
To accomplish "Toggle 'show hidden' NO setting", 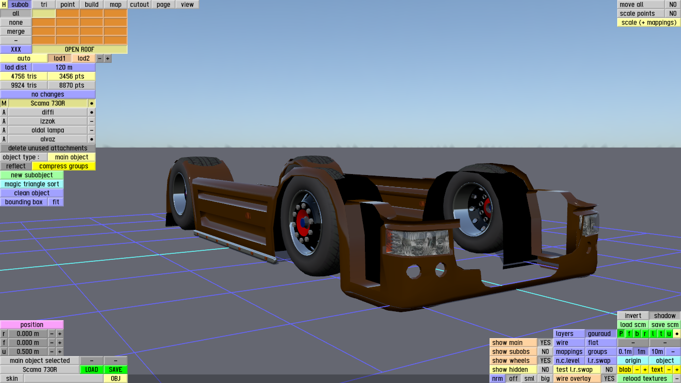I will [545, 370].
